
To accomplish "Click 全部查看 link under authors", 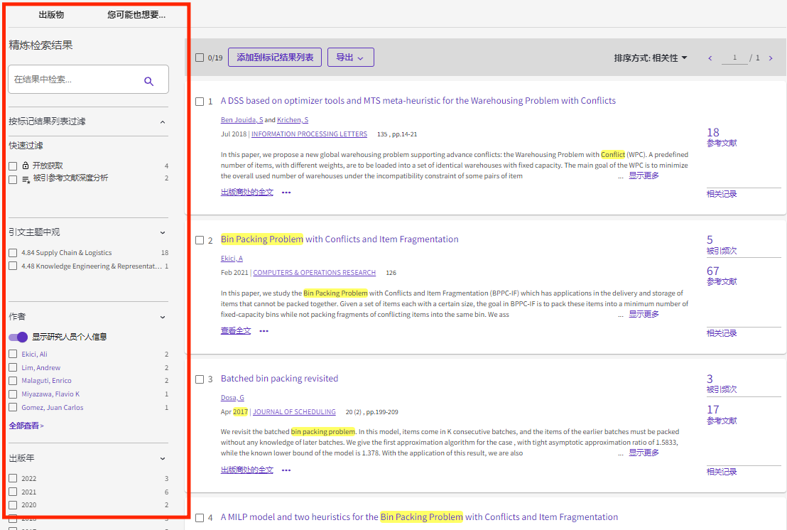I will coord(26,426).
